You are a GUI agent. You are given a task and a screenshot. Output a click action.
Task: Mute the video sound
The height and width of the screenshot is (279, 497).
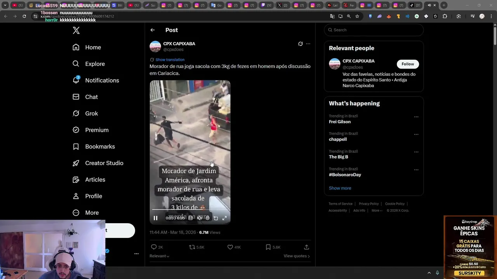pyautogui.click(x=199, y=218)
